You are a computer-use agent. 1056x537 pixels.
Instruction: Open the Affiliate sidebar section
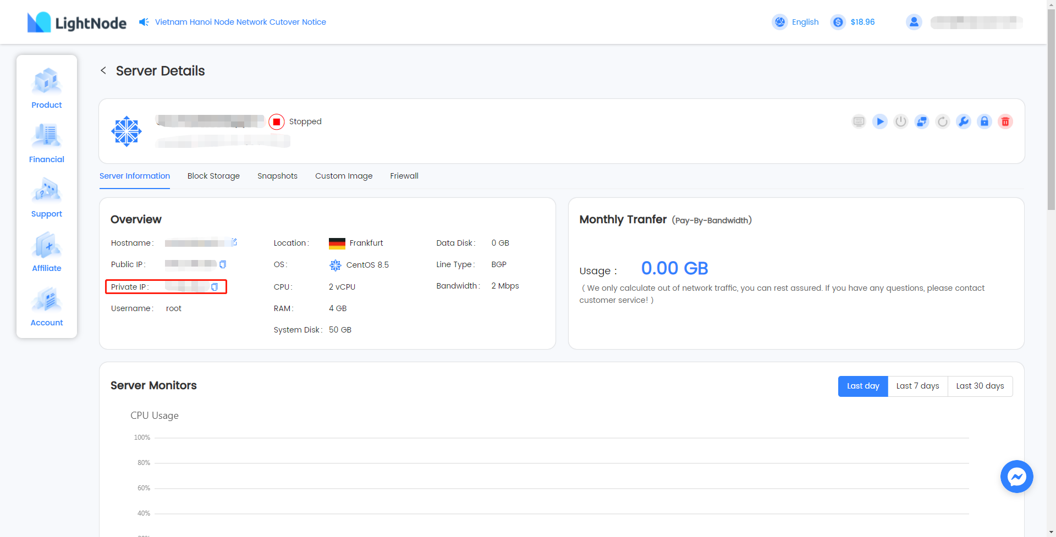[x=47, y=252]
